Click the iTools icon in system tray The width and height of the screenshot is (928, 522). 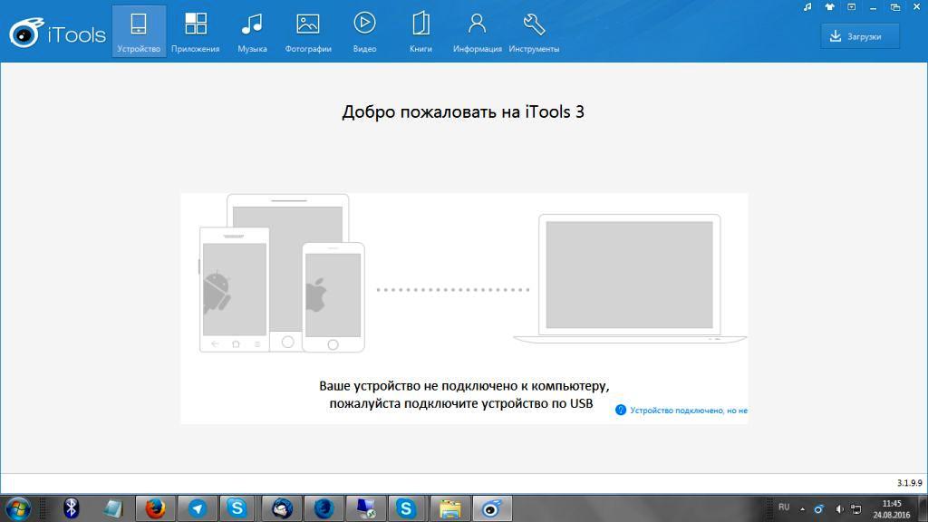(x=819, y=509)
